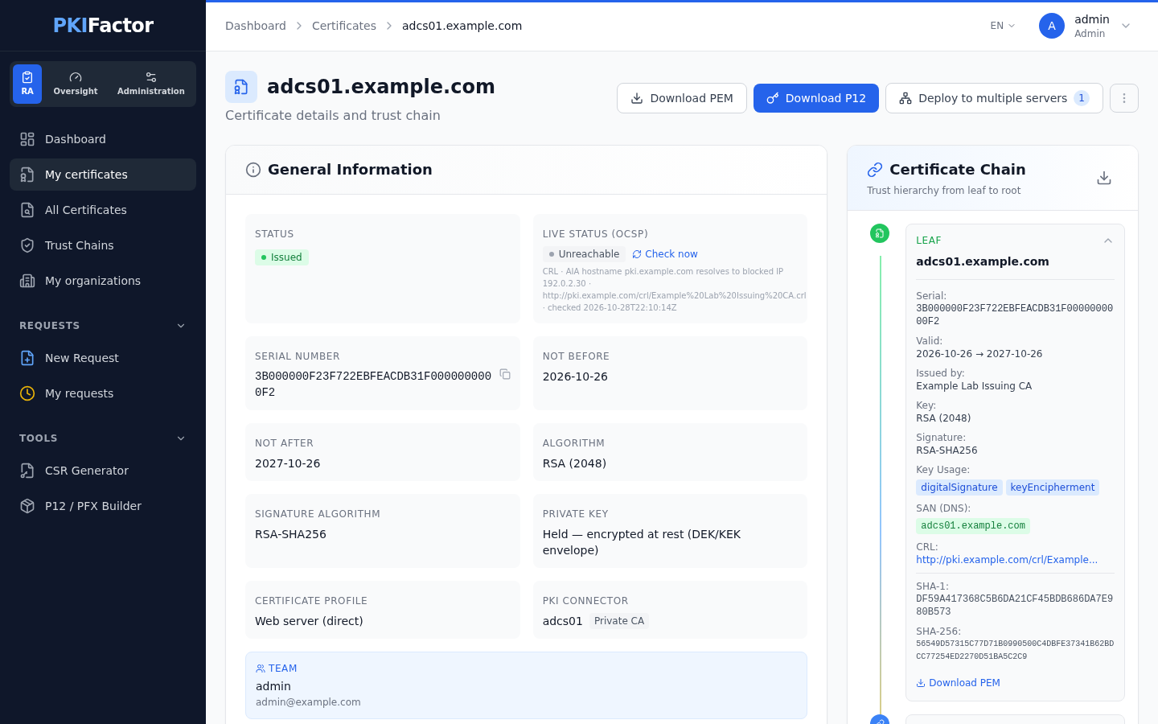Open the admin user menu
The image size is (1158, 724).
[1086, 26]
